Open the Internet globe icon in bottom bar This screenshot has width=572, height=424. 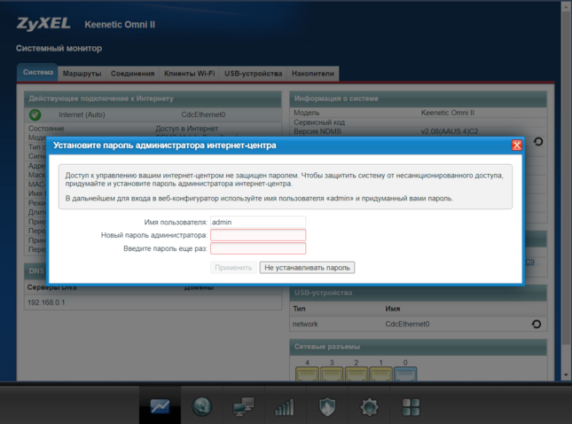click(x=201, y=406)
